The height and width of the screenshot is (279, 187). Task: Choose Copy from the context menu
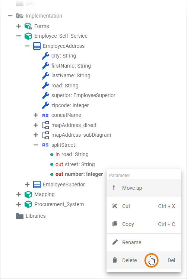coord(144,224)
